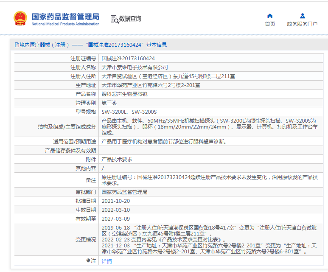Click the 变更情况 row label
The height and width of the screenshot is (272, 328).
click(86, 240)
